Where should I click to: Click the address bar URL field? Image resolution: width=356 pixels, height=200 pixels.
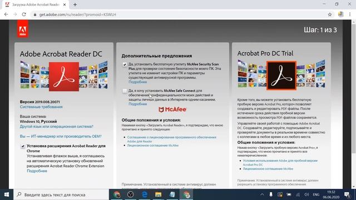(x=182, y=14)
